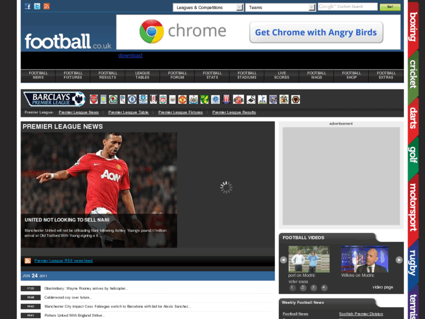Select the Liverpool club crest

pos(163,100)
